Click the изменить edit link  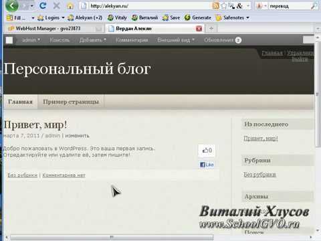pyautogui.click(x=77, y=136)
